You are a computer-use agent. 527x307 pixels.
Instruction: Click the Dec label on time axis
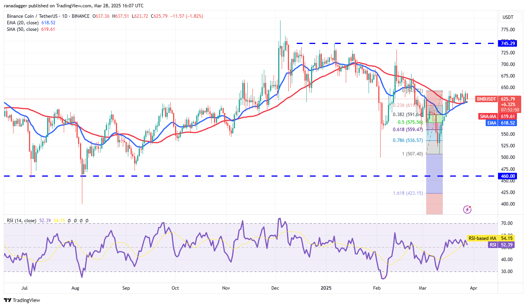coord(275,288)
